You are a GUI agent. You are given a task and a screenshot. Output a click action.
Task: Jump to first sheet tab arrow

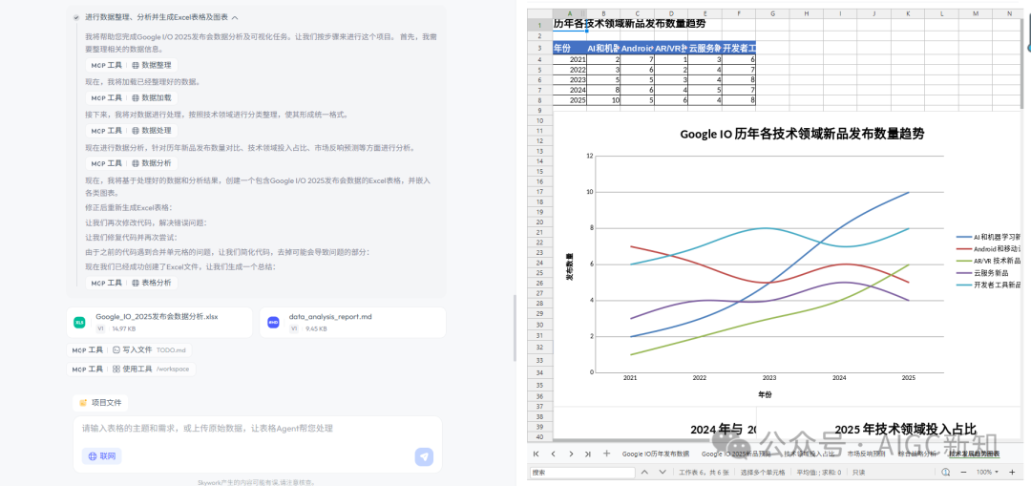[537, 454]
